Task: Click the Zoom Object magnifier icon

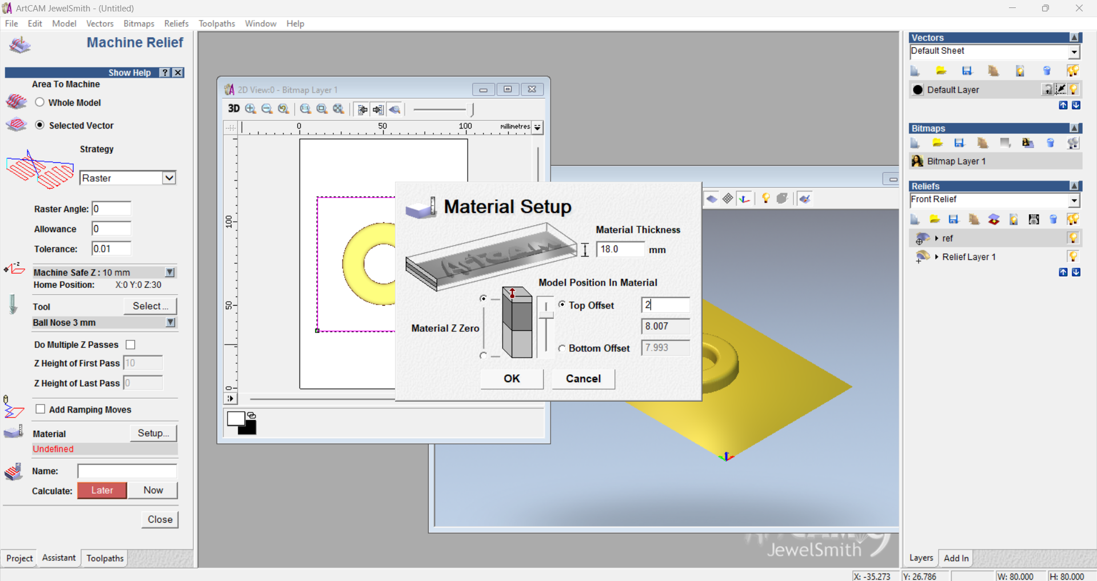Action: click(322, 109)
